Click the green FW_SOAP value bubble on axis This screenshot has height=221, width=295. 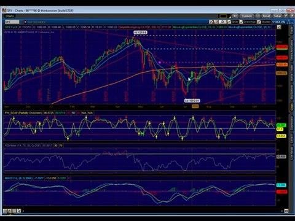[281, 125]
